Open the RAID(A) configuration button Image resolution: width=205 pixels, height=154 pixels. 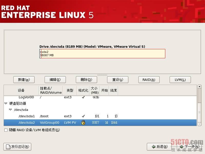(149, 80)
